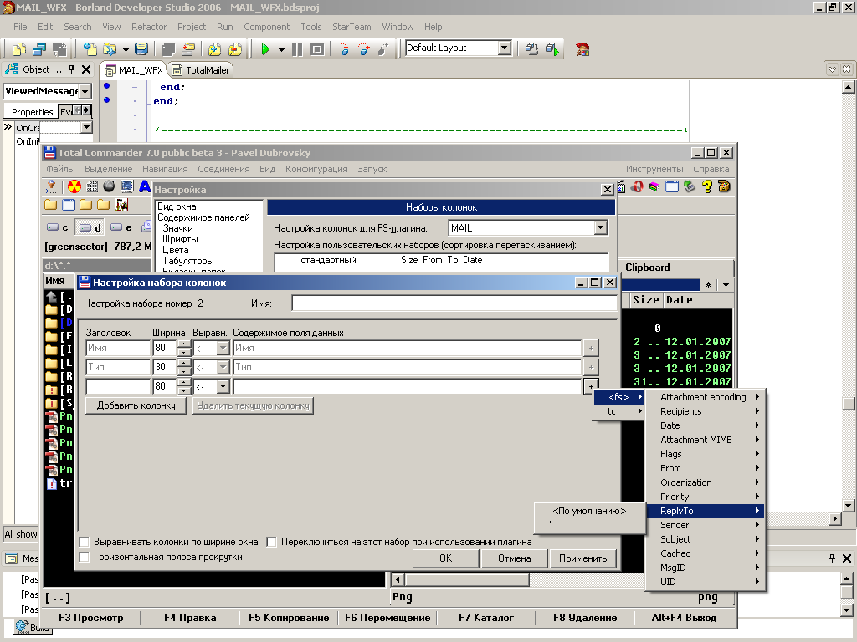The height and width of the screenshot is (642, 857).
Task: Click the 'Добавить колонку' button
Action: [136, 405]
